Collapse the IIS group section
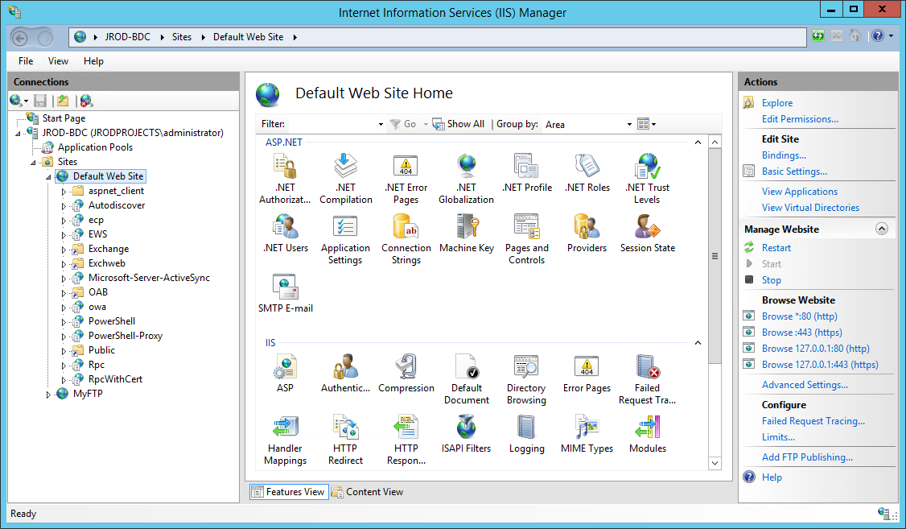 [x=698, y=343]
